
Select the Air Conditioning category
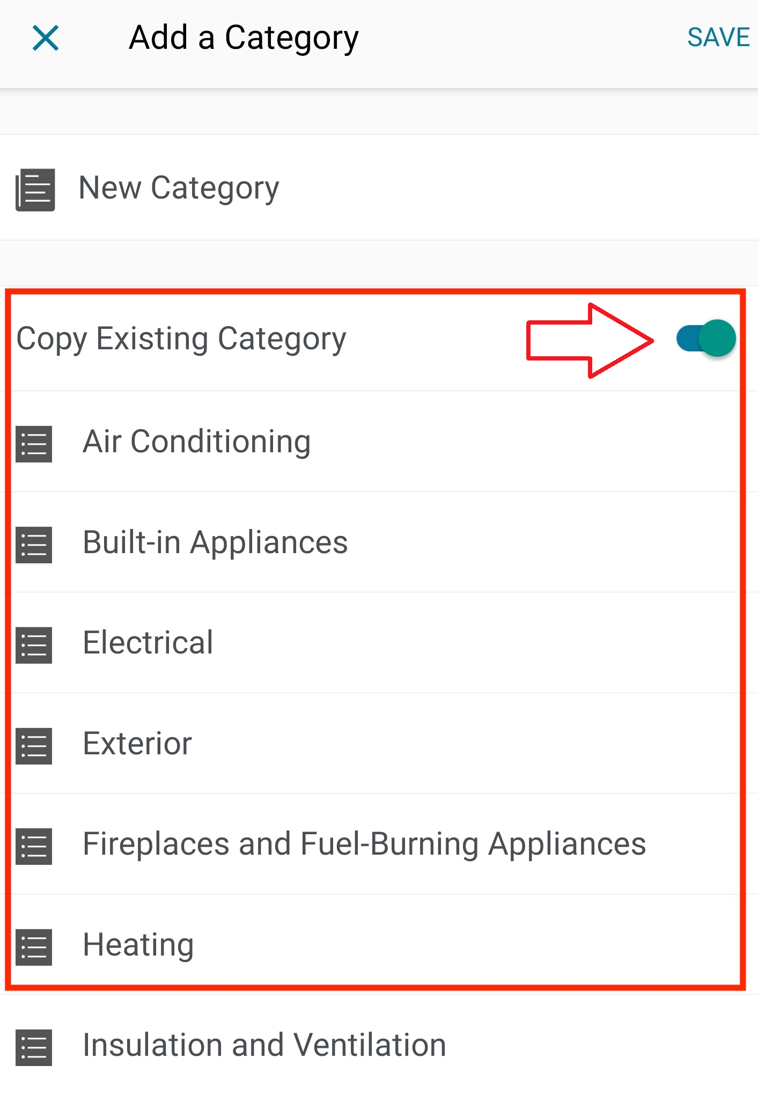tap(197, 442)
